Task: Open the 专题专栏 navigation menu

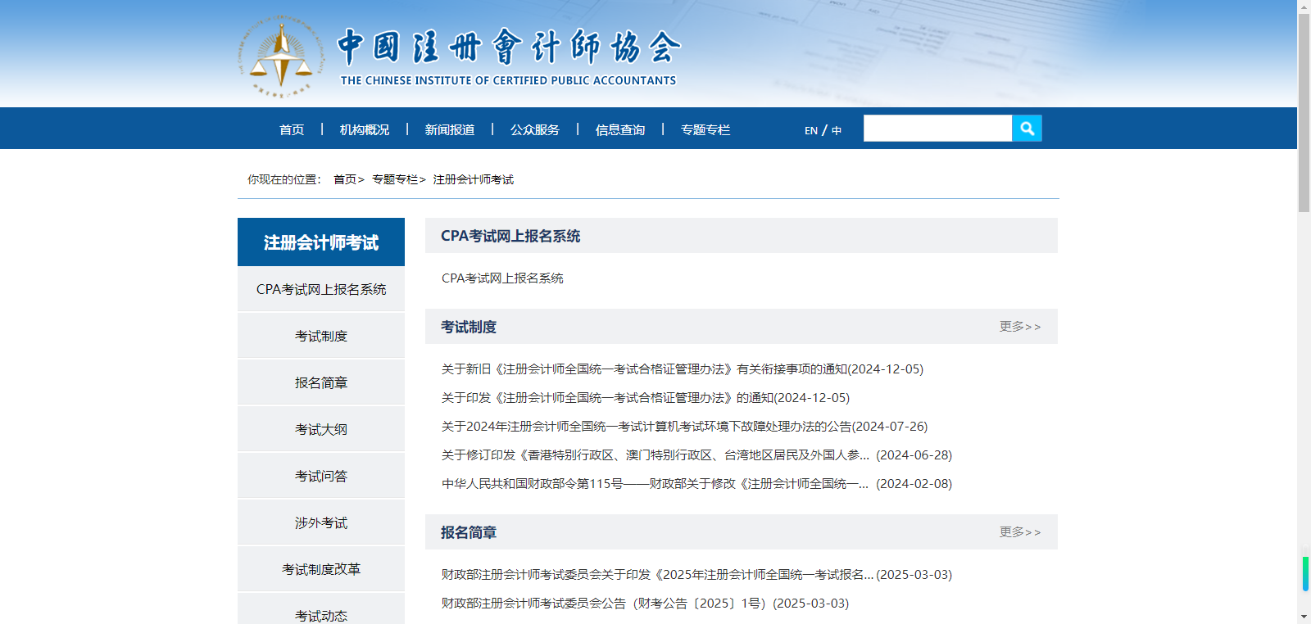Action: [x=705, y=129]
